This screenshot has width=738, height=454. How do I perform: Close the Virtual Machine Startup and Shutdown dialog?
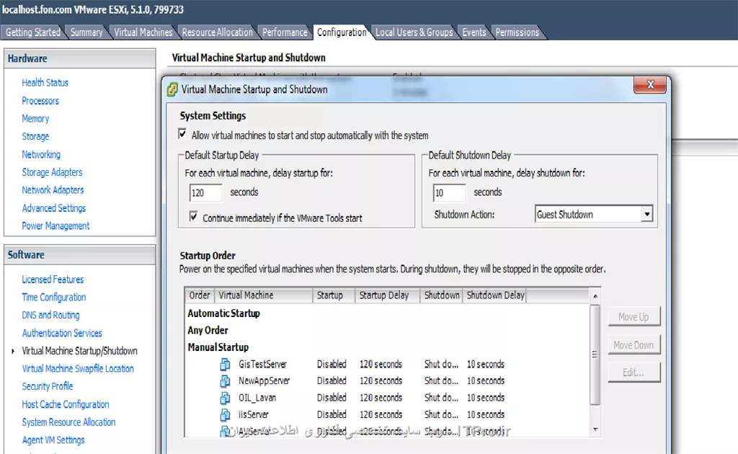click(650, 85)
